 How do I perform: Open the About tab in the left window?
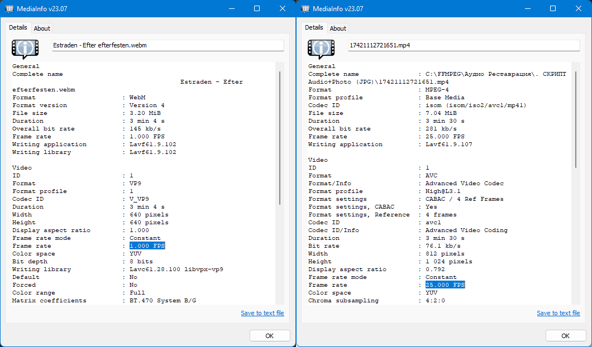click(41, 28)
